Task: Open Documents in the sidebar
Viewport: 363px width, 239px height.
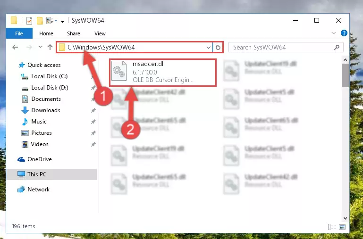Action: coord(46,99)
